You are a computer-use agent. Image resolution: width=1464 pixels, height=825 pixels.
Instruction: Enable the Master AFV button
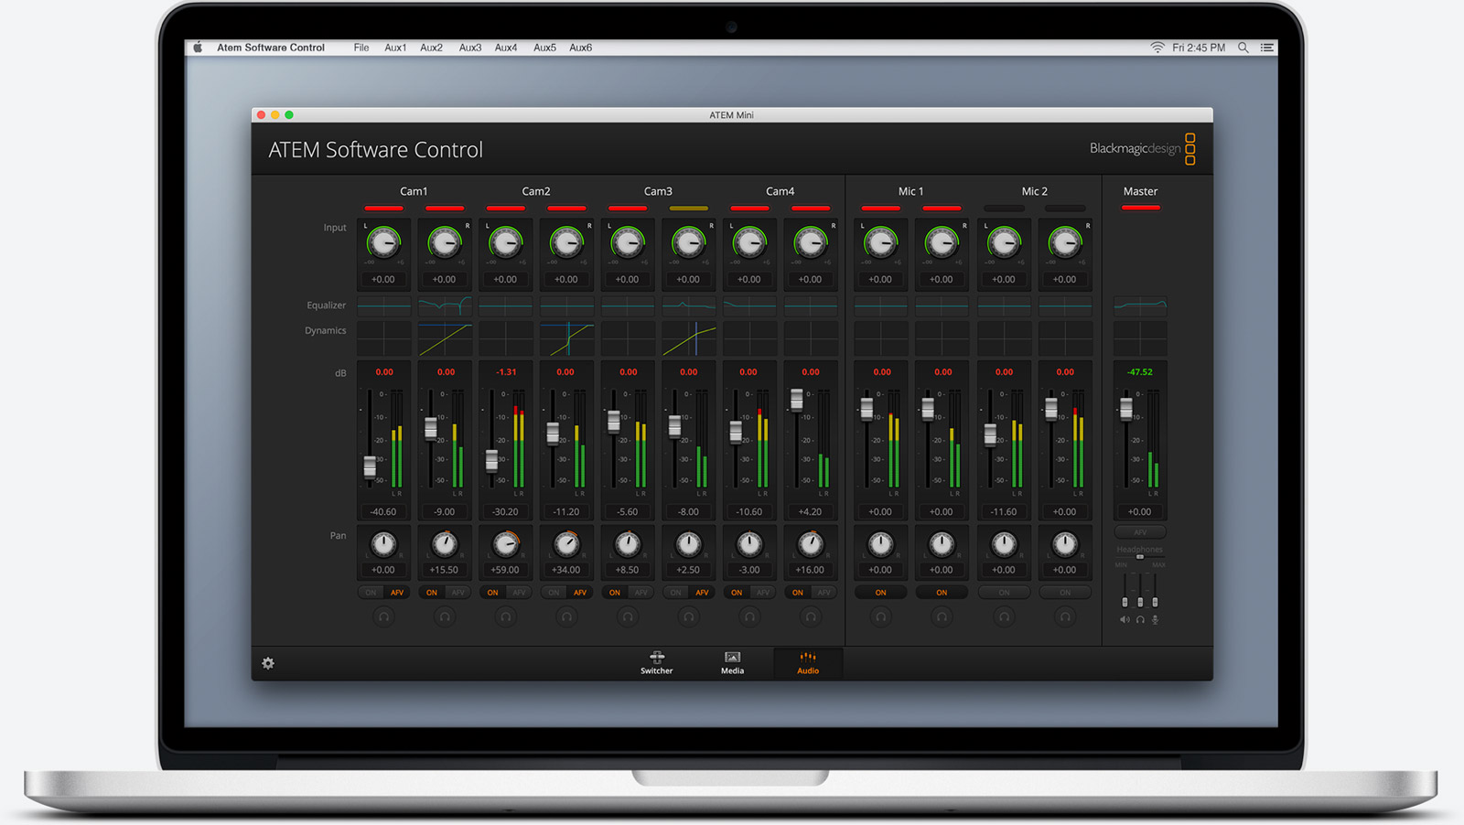1140,532
